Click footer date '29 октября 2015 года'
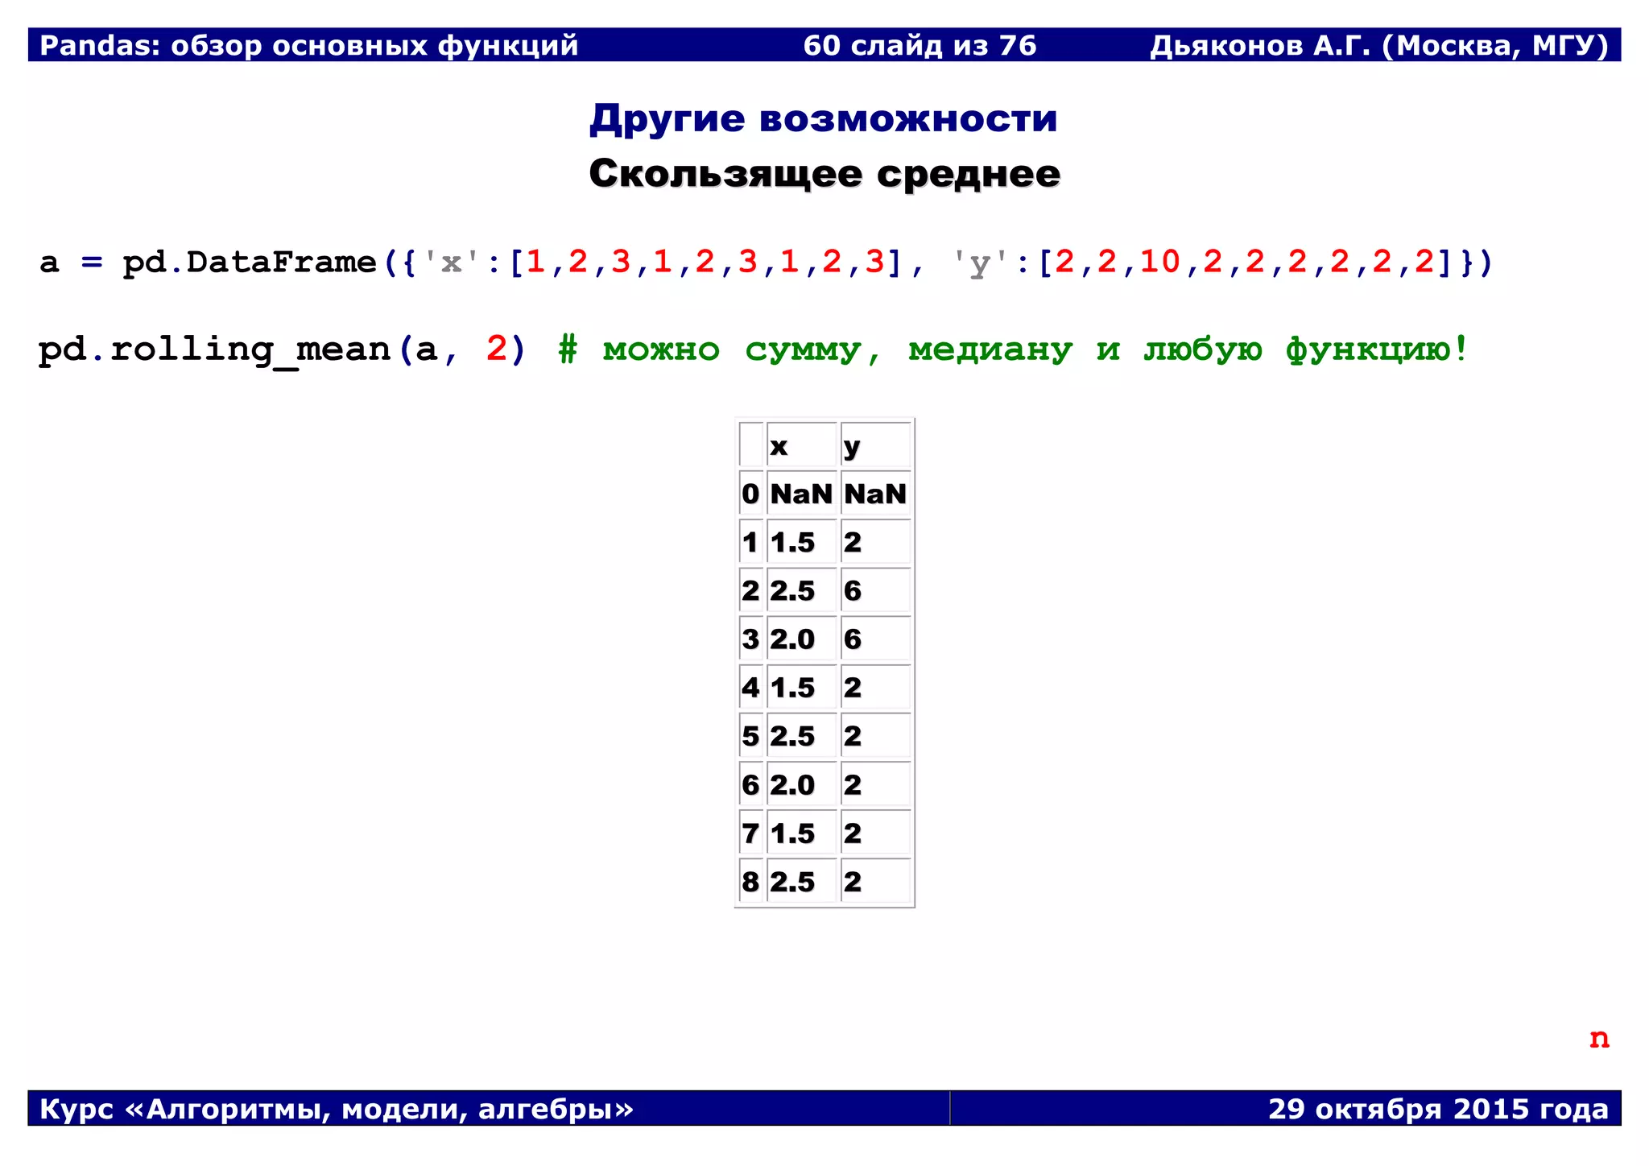Screen dimensions: 1649x1166 (1438, 1110)
